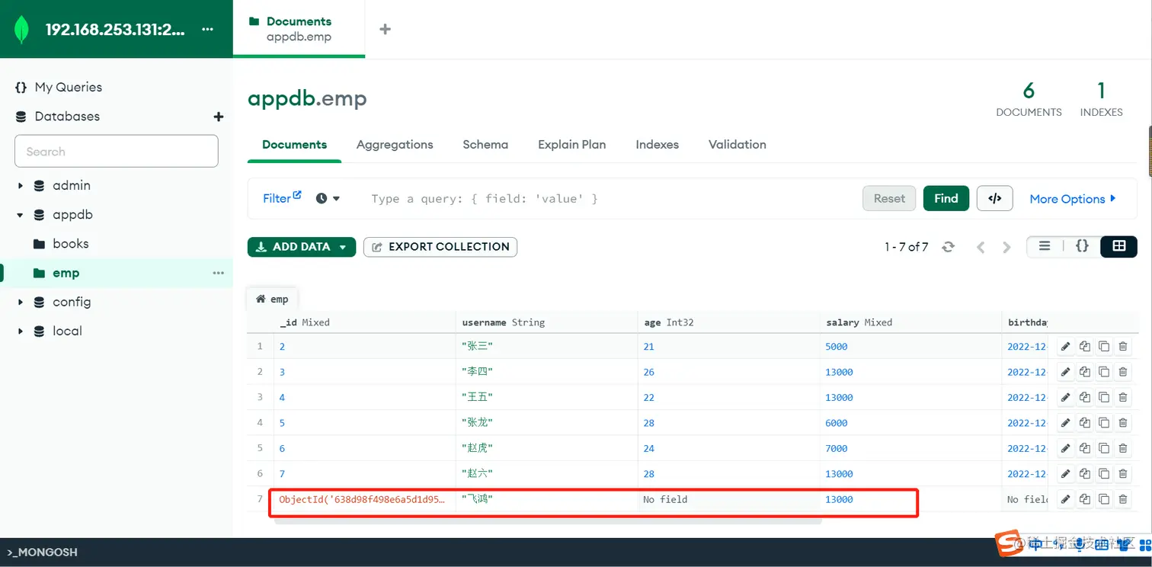
Task: Open the Indexes tab
Action: click(x=657, y=145)
